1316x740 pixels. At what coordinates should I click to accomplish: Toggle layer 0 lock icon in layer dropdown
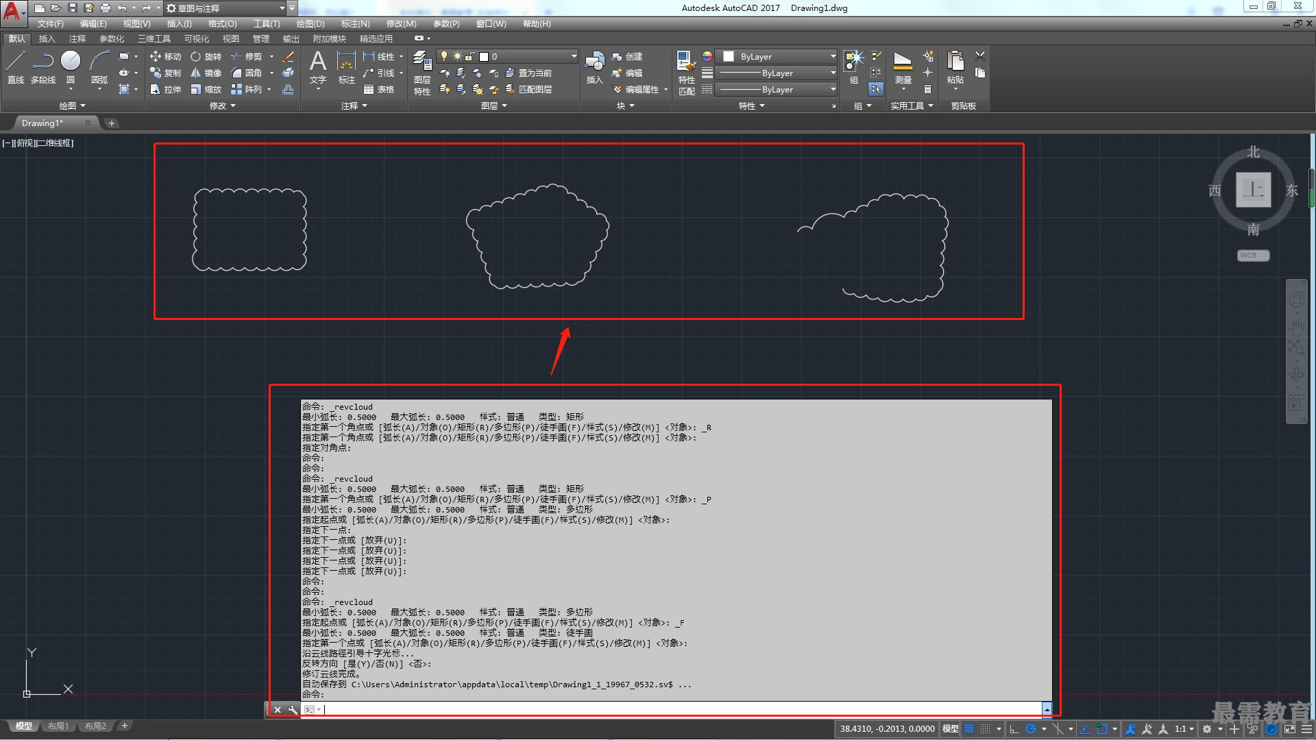click(470, 56)
